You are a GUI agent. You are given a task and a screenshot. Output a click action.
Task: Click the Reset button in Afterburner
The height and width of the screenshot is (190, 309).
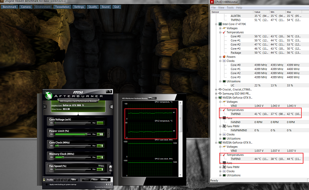click(x=95, y=180)
